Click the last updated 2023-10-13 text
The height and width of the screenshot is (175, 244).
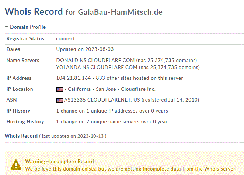point(73,136)
